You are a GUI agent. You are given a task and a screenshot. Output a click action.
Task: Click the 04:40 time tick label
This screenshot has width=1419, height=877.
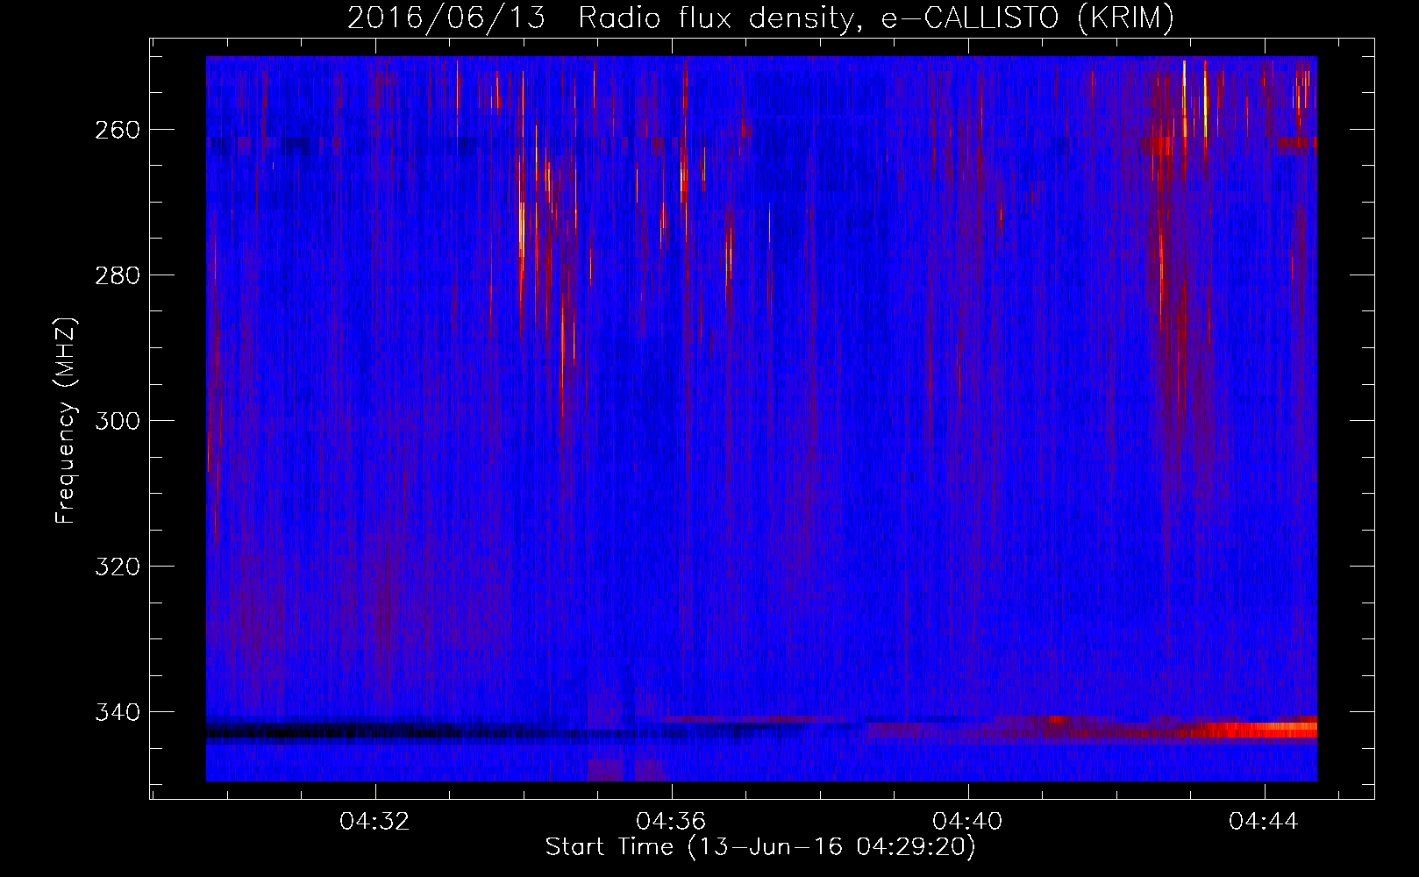coord(968,822)
